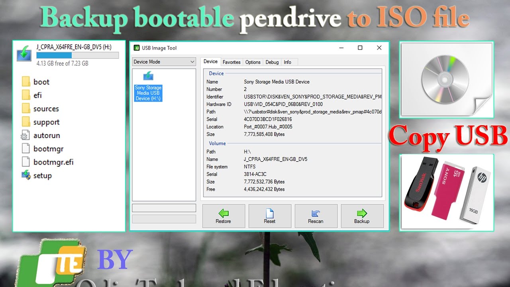510x287 pixels.
Task: Select Sony Storage Media USB Device in list
Action: click(148, 87)
